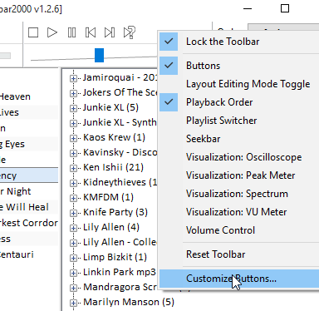Select the Limp Bizkit (1) label
This screenshot has height=311, width=319.
tap(115, 257)
